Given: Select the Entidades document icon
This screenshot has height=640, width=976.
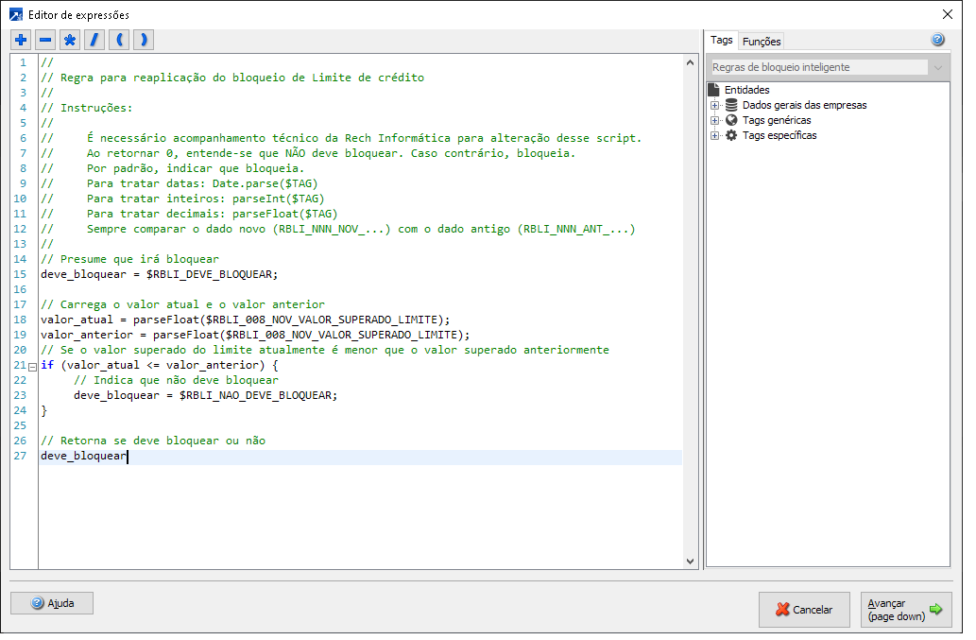Looking at the screenshot, I should coord(714,90).
